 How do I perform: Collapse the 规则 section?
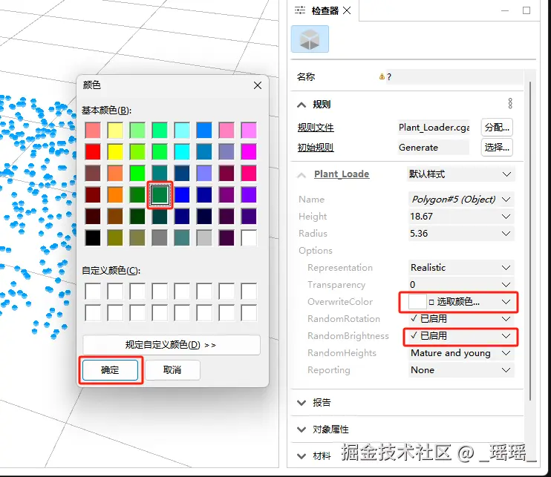click(x=301, y=105)
